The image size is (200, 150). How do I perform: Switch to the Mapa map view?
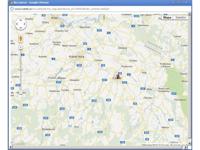tap(167, 17)
